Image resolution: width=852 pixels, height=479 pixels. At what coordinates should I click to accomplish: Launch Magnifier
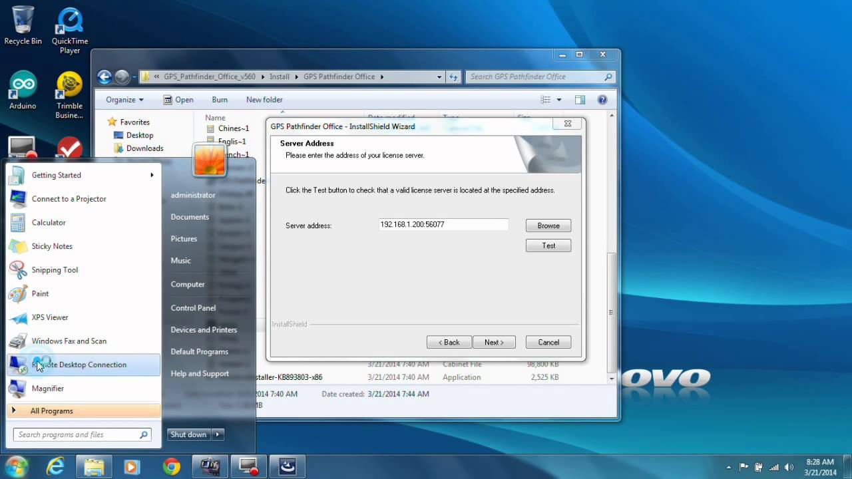83,389
